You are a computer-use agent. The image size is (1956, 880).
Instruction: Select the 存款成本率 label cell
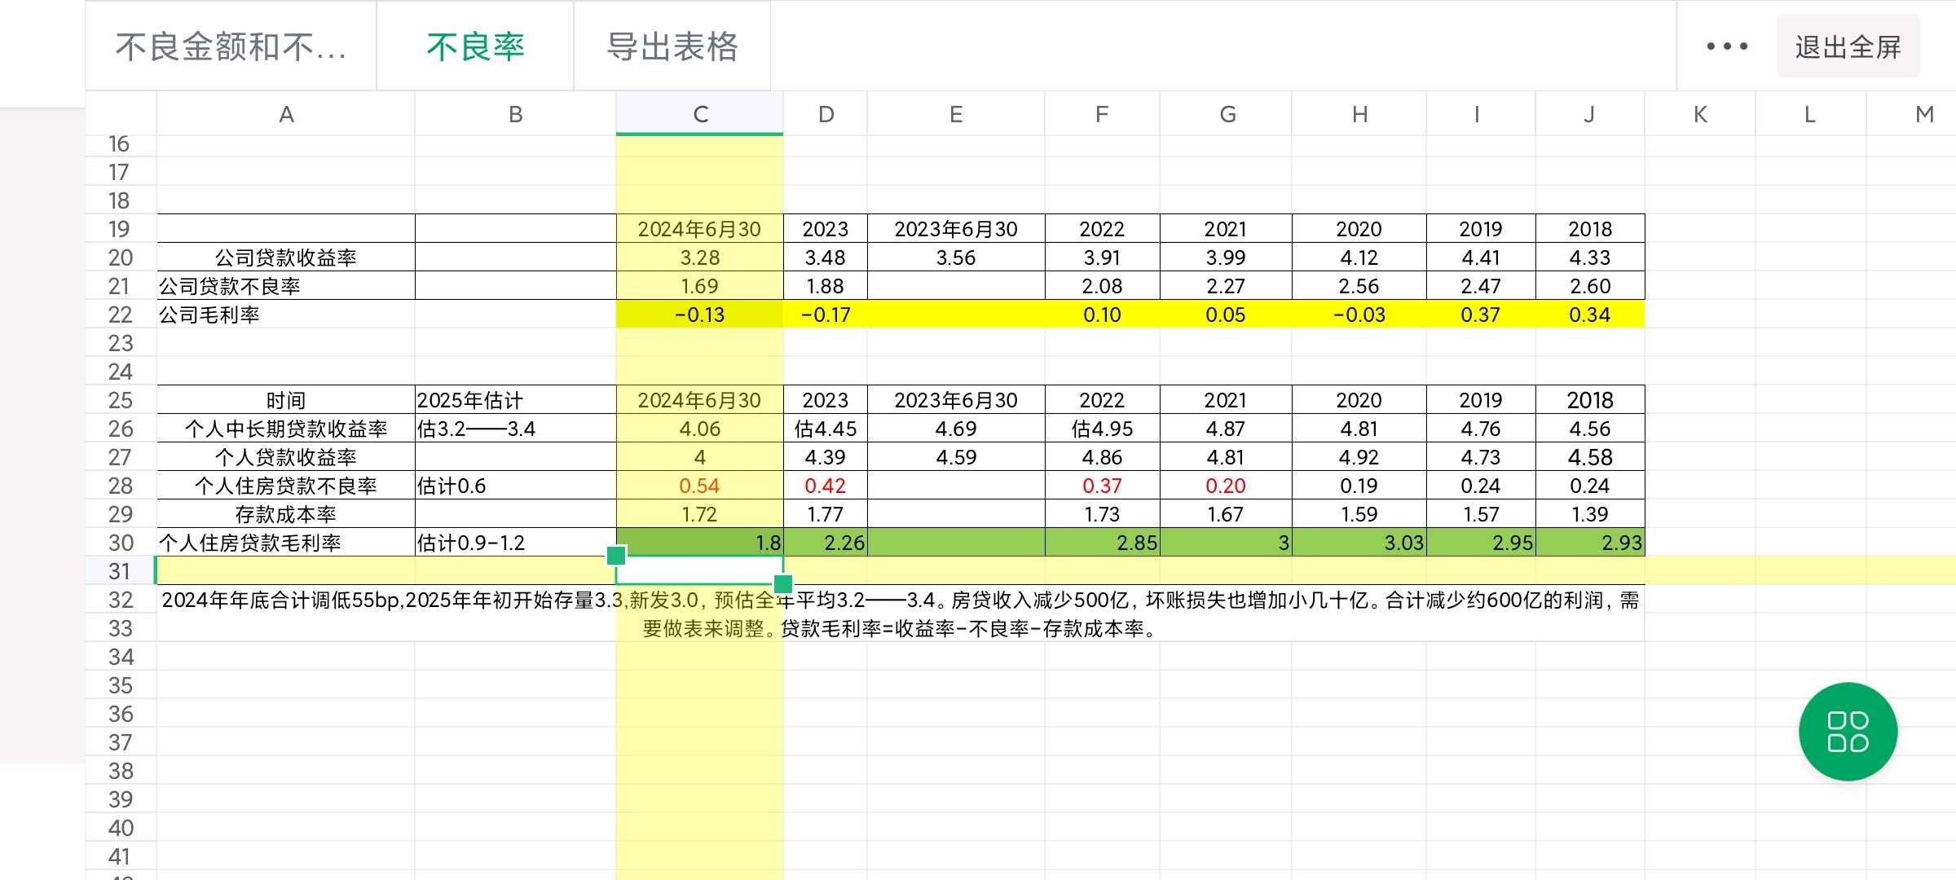[x=287, y=514]
